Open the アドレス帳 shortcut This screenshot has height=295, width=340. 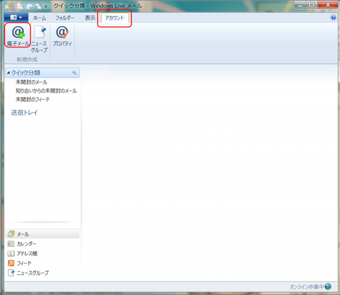click(22, 253)
